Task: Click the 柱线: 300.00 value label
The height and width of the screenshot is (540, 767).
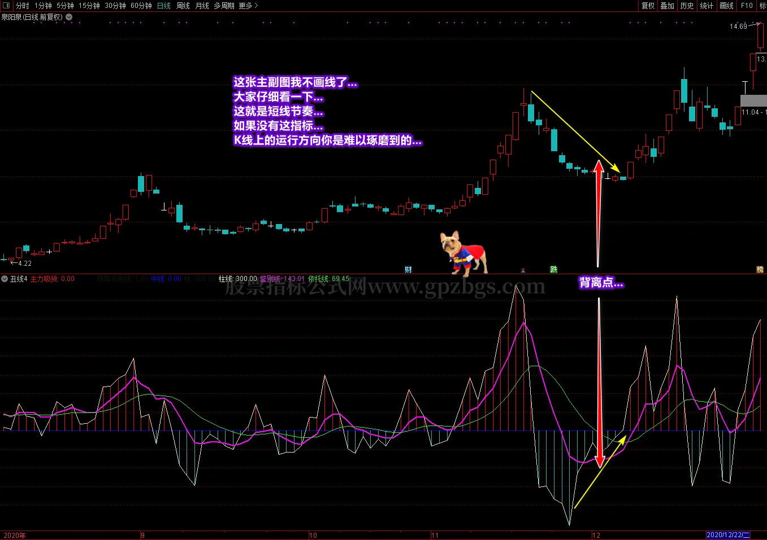Action: [x=238, y=279]
